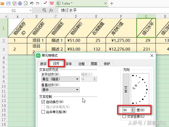Select column G header
The width and height of the screenshot is (169, 127).
point(146,16)
